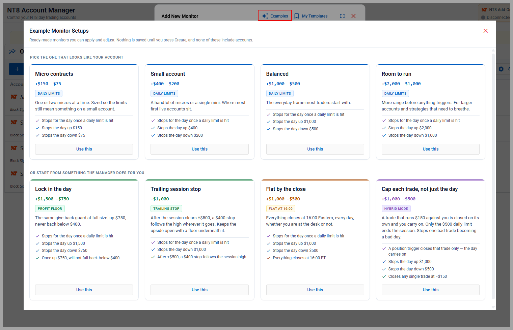513x330 pixels.
Task: Use the Flat by the close setup
Action: coord(315,290)
